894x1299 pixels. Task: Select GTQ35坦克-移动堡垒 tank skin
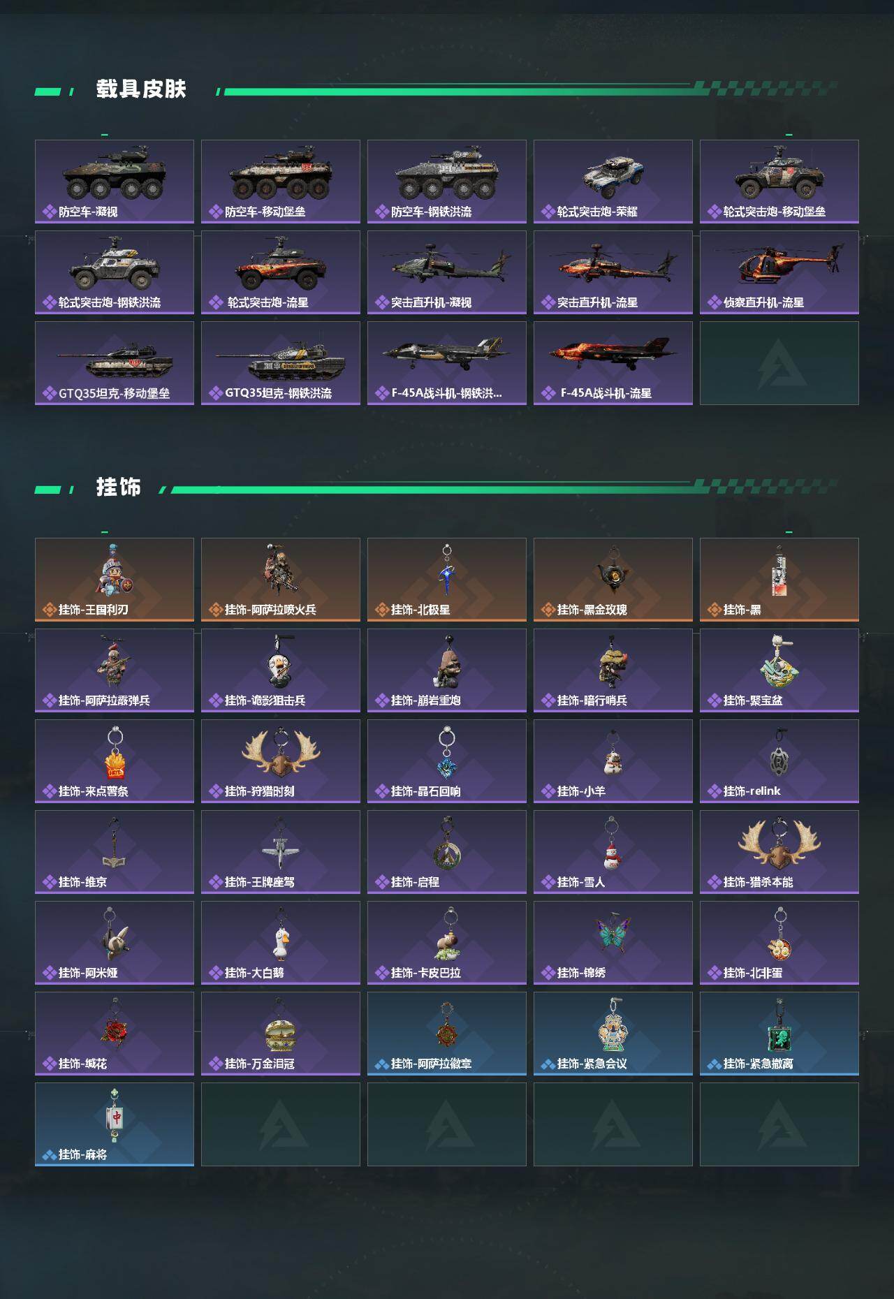(x=115, y=363)
